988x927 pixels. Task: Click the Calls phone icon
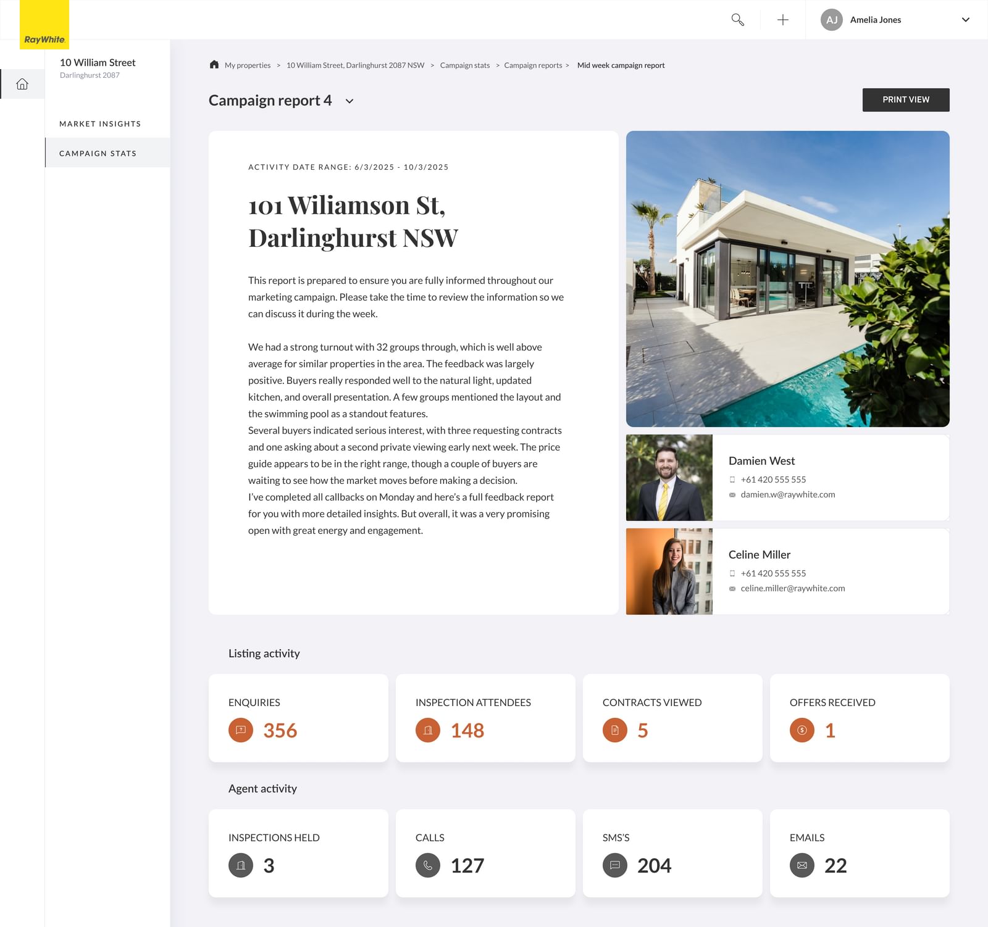(428, 865)
